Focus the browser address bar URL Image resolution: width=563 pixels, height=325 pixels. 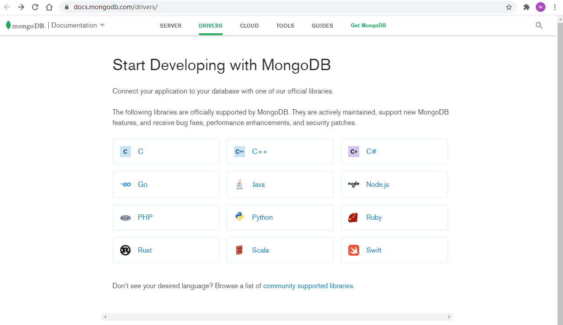115,7
